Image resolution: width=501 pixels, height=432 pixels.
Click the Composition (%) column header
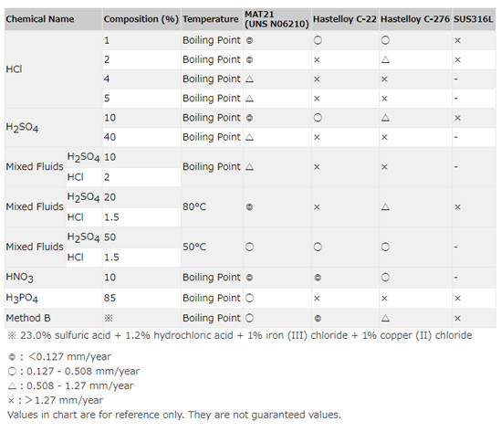(x=141, y=19)
